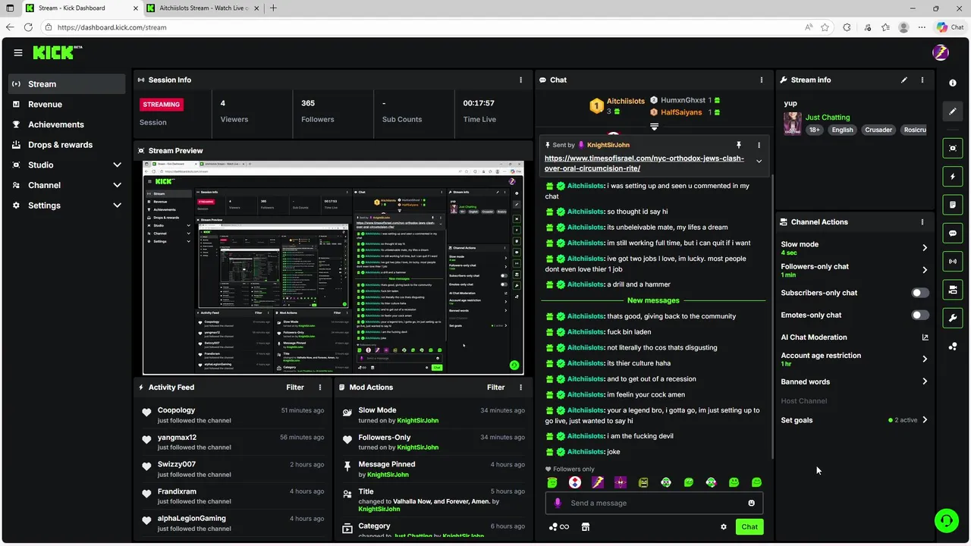Open Stream info panel three-dot menu
This screenshot has width=971, height=546.
coord(922,80)
